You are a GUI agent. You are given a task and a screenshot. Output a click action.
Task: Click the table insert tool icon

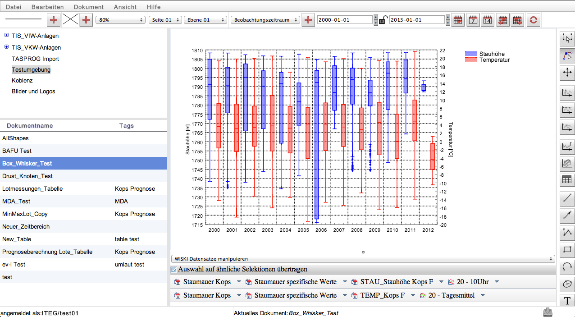coord(567,180)
